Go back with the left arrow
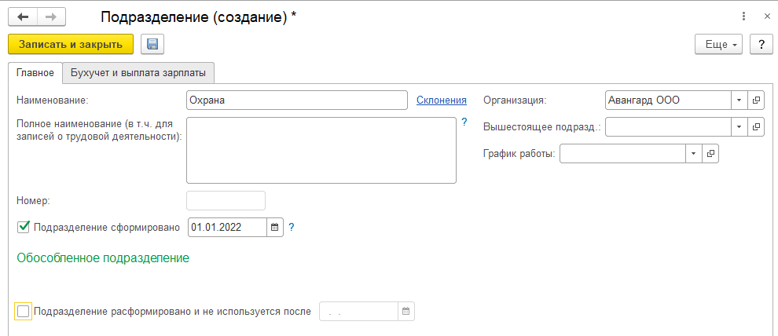Viewport: 778px width, 336px height. tap(23, 16)
